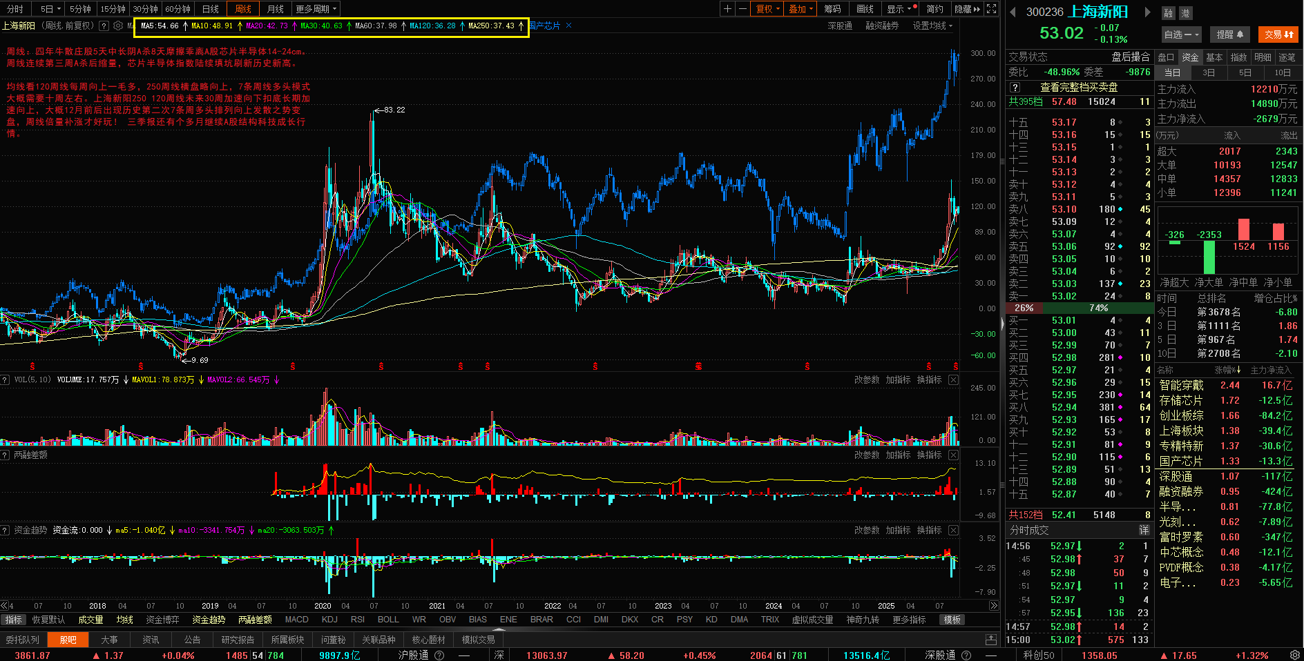Viewport: 1304px width, 661px height.
Task: Open help question mark beside chart title
Action: 104,26
